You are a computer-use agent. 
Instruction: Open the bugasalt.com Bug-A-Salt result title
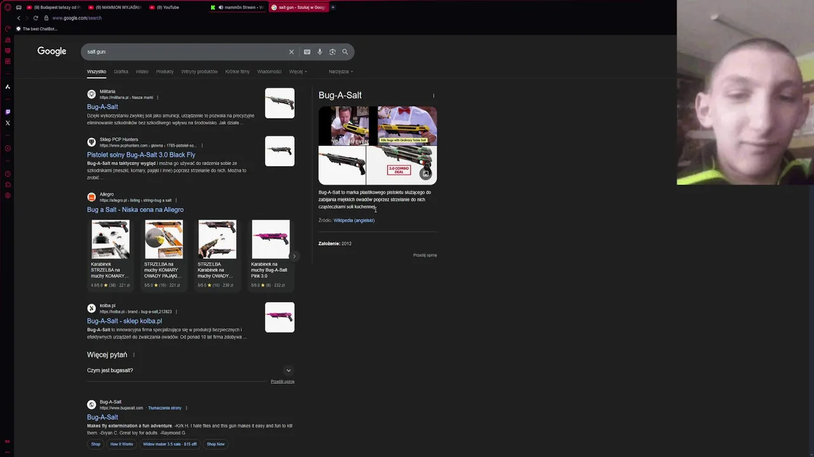pyautogui.click(x=102, y=417)
